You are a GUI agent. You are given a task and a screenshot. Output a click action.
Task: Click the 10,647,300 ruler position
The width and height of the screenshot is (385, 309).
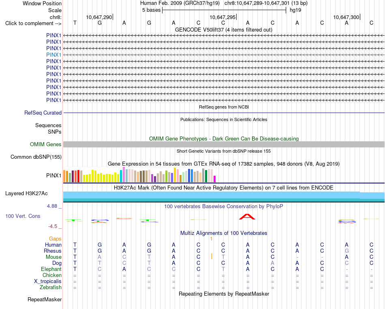[346, 17]
